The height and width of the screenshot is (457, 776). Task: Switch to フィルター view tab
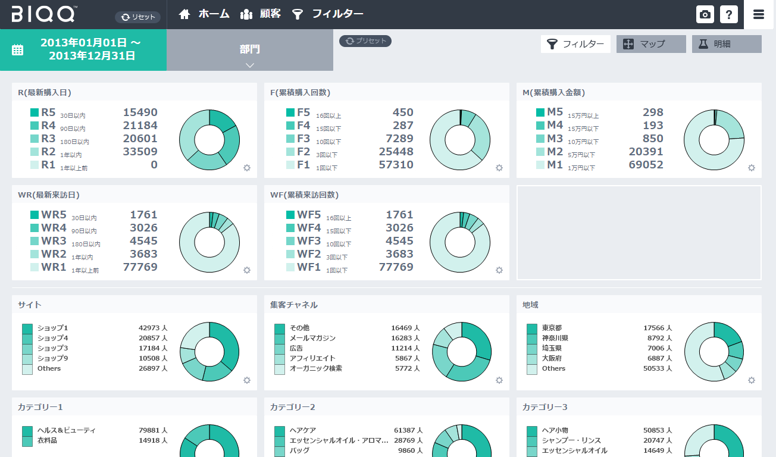click(575, 44)
